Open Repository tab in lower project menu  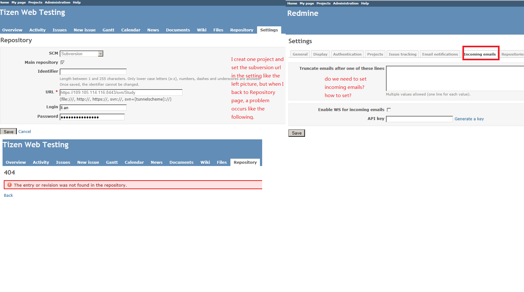point(245,162)
